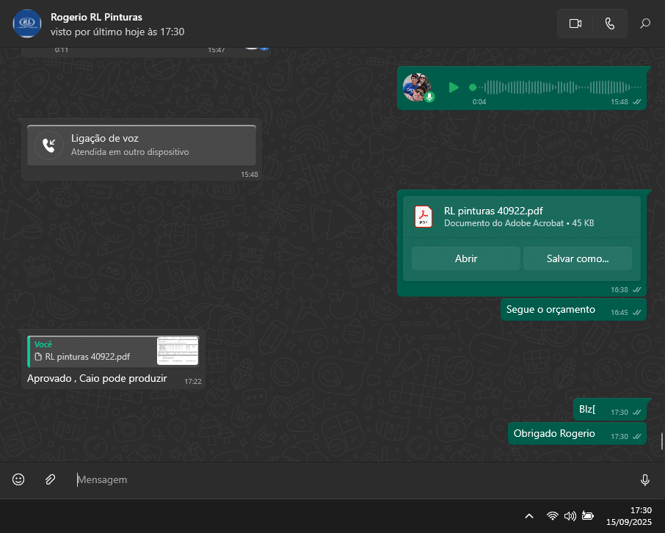Click the paperclip attach file icon
The width and height of the screenshot is (665, 533).
pos(50,479)
